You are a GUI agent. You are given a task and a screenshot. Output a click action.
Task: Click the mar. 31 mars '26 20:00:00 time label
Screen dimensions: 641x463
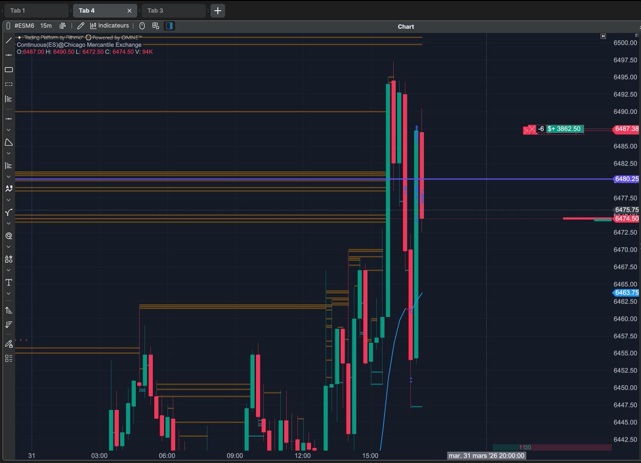pos(487,456)
